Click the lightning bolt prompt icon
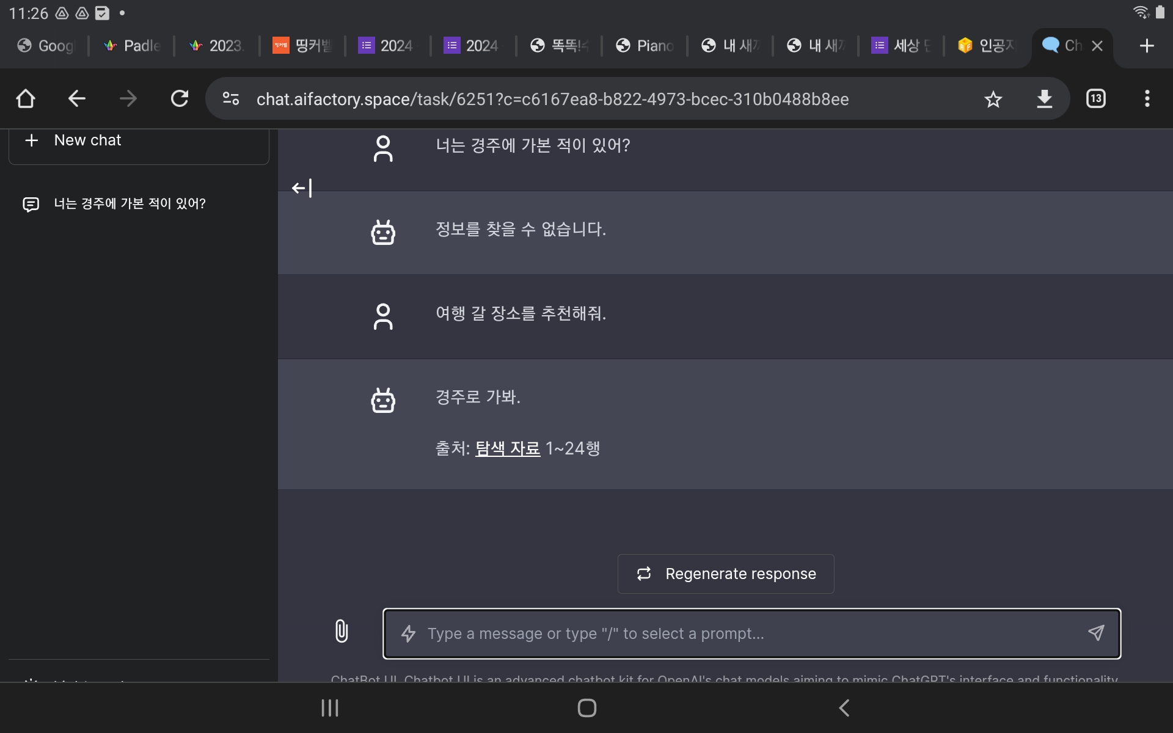Viewport: 1173px width, 733px height. (408, 633)
